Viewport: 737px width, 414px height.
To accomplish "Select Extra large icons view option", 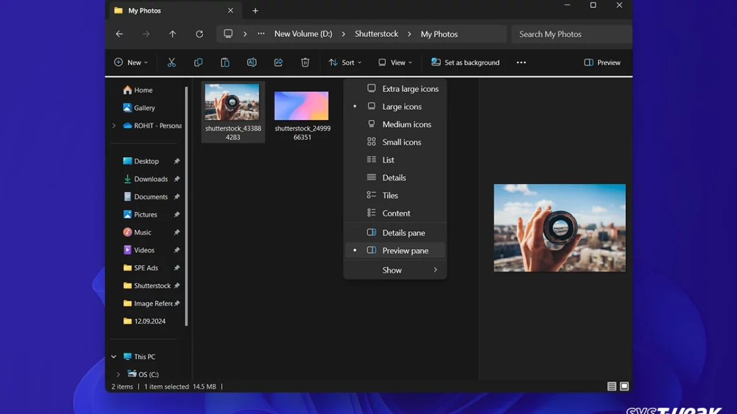I will pyautogui.click(x=395, y=89).
